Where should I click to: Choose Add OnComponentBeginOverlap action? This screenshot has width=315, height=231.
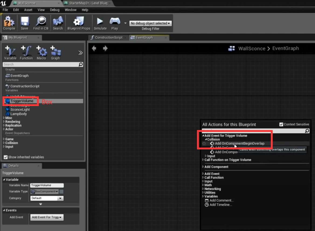[x=240, y=143]
